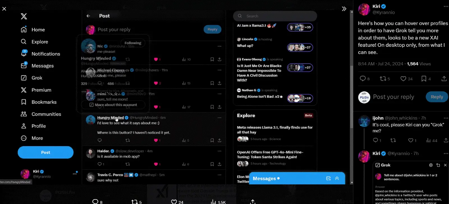Open Grok card settings gear icon
This screenshot has width=449, height=204.
coord(431,165)
